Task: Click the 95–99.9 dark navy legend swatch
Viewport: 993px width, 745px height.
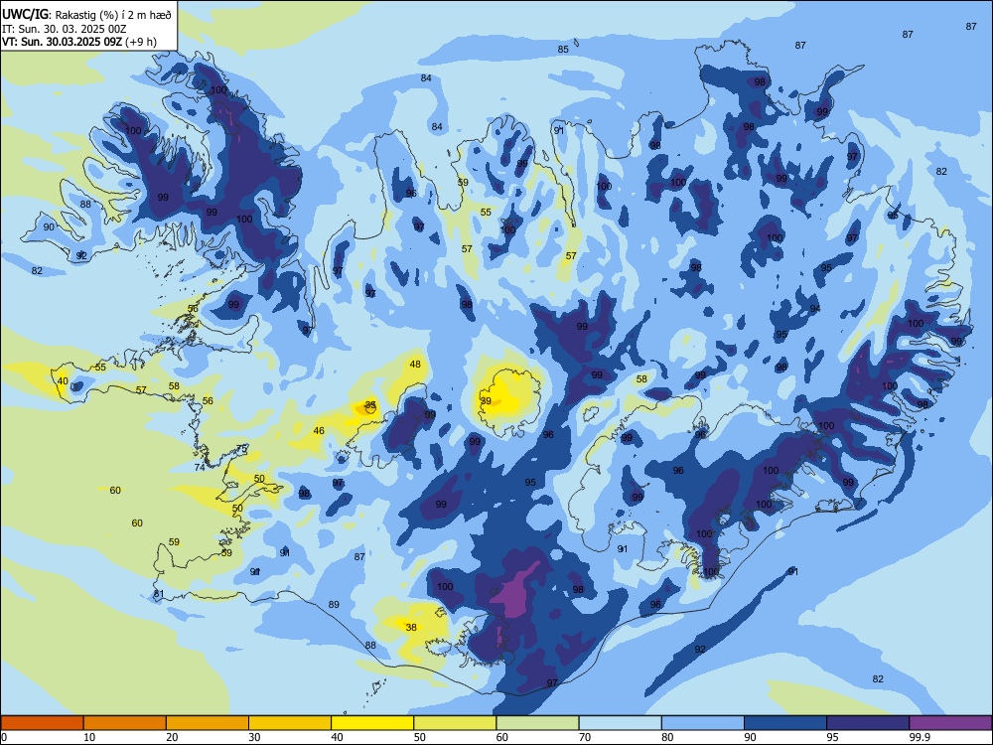Action: pos(868,723)
